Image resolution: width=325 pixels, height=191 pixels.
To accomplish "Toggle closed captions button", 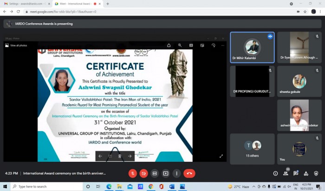I will click(x=155, y=173).
